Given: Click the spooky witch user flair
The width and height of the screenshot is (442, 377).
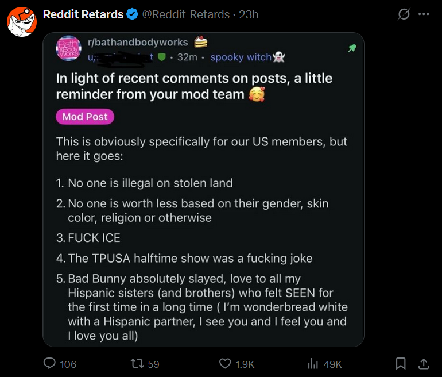Looking at the screenshot, I should 248,57.
